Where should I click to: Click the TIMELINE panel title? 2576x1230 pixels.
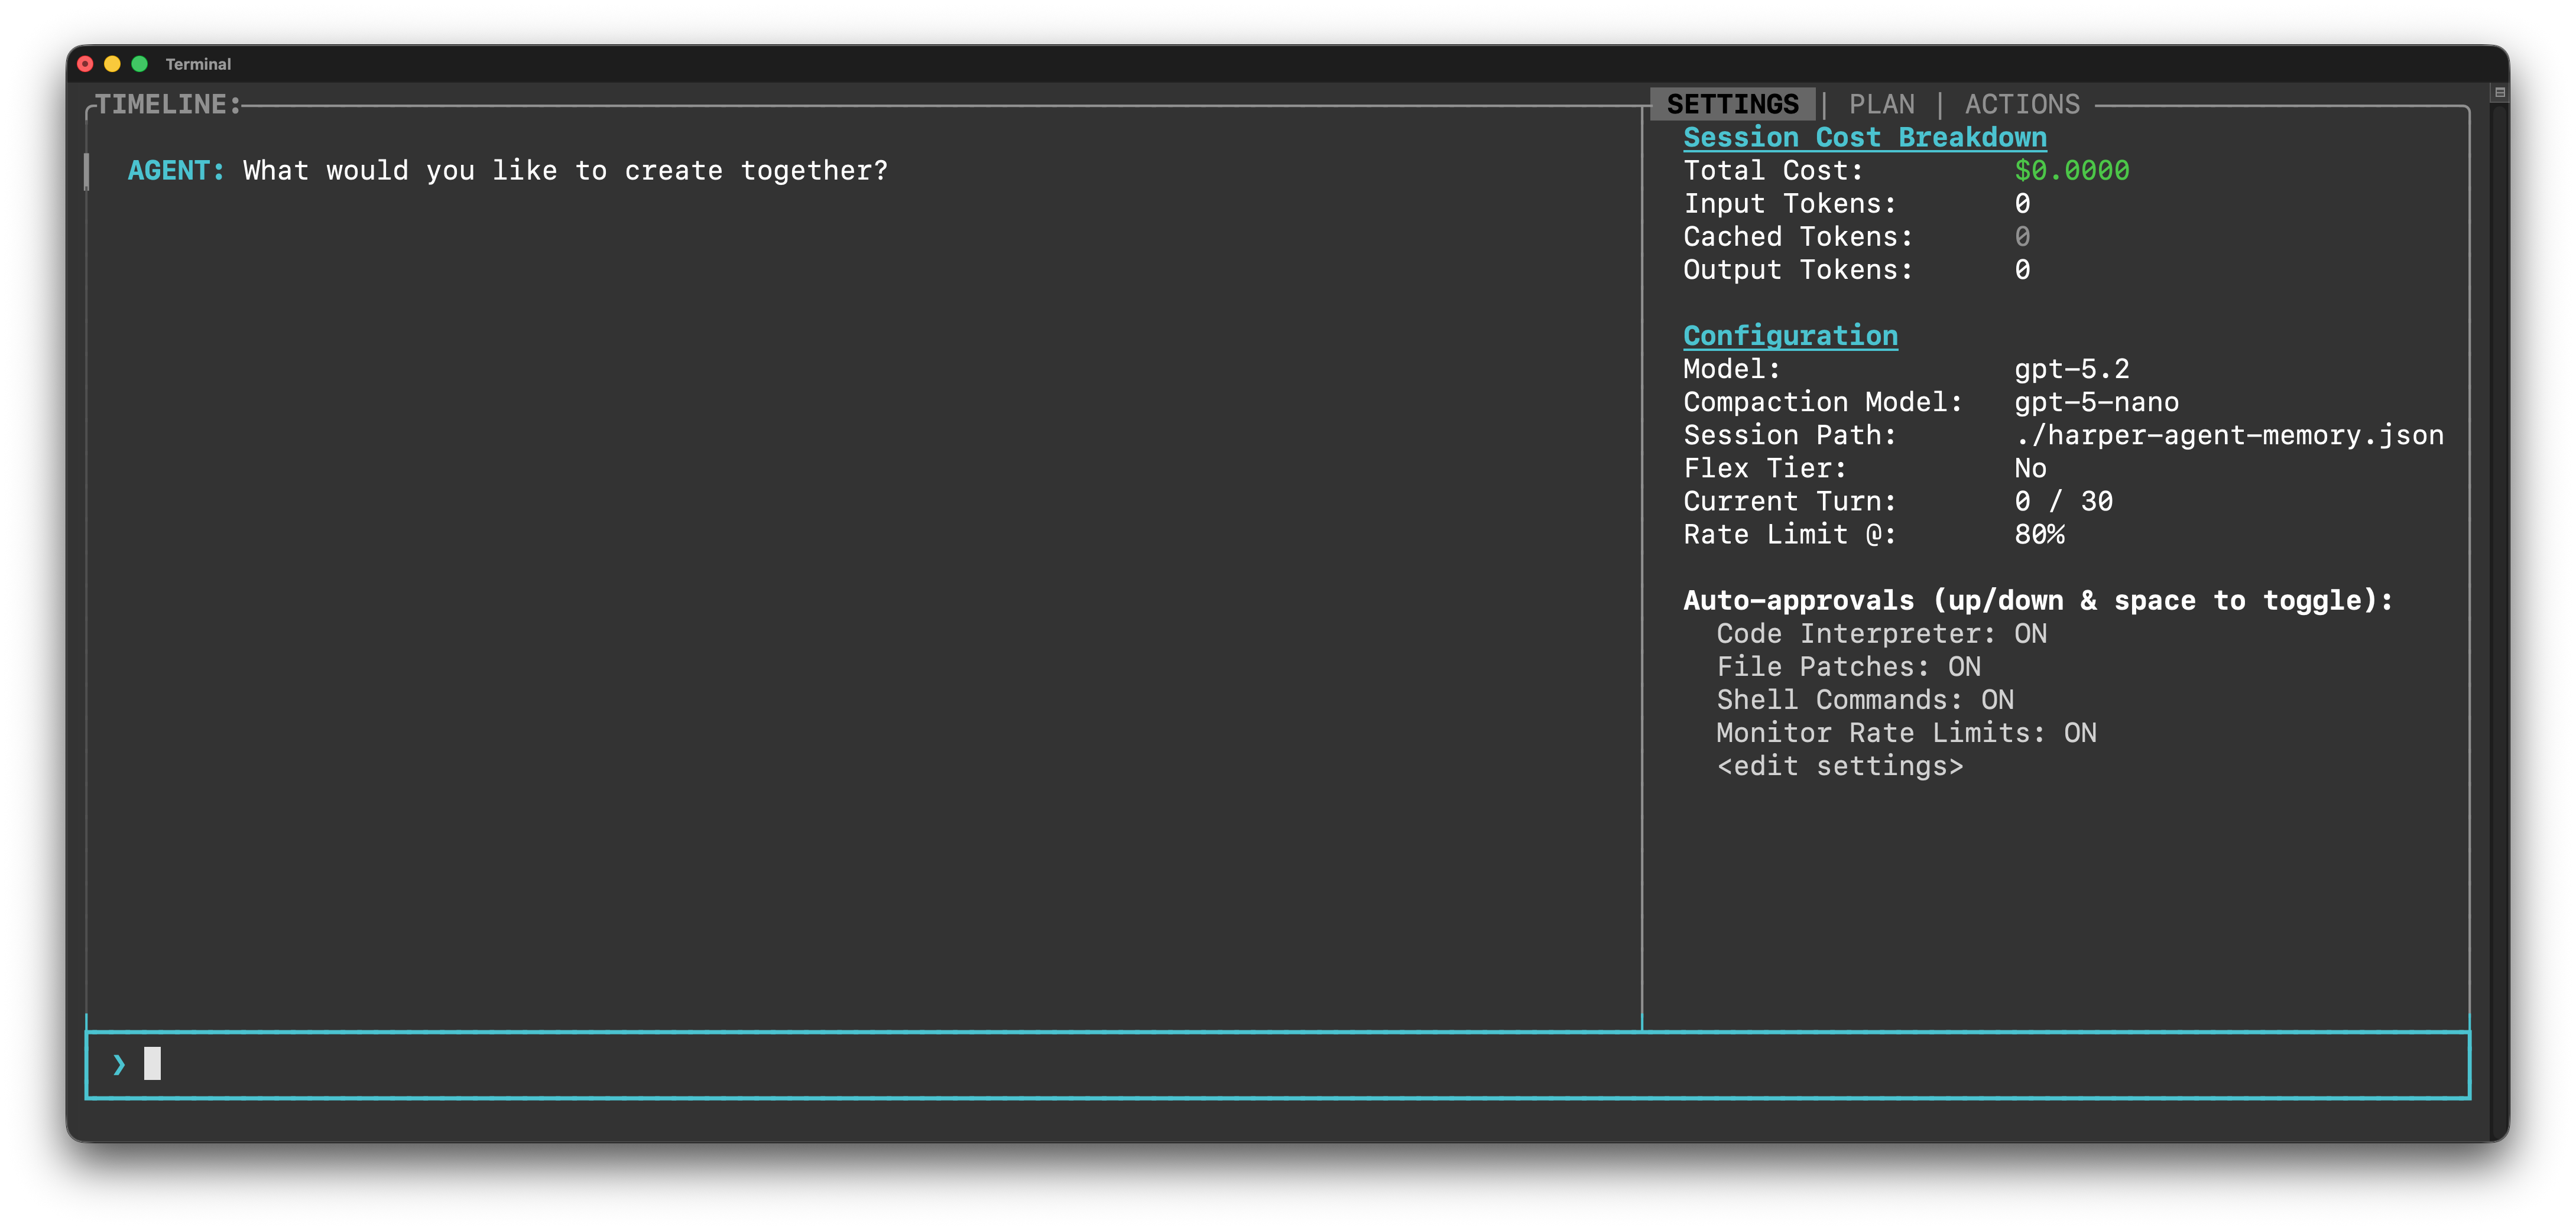click(169, 104)
